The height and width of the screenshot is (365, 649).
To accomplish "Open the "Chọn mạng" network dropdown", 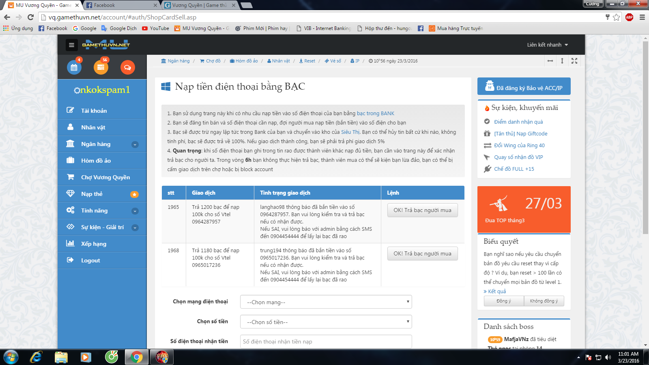I will coord(326,302).
